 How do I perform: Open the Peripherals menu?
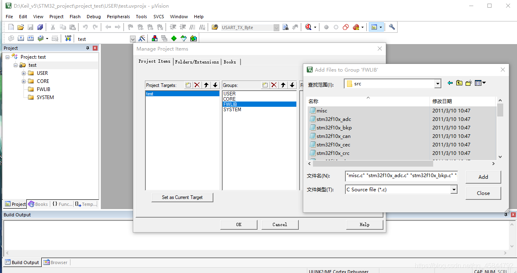(x=118, y=17)
